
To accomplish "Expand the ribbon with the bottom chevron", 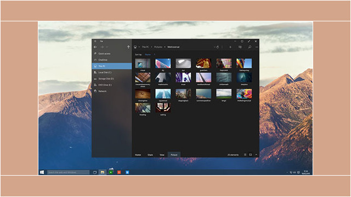I will point(256,154).
